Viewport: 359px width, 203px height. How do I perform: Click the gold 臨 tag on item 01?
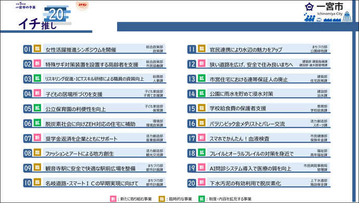[x=37, y=48]
